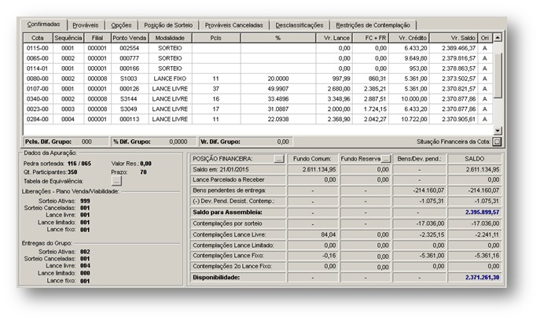Click the Bens/Dev. pend. column header
The height and width of the screenshot is (321, 540).
point(419,159)
